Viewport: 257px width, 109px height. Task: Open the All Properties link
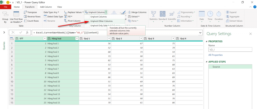coord(215,55)
